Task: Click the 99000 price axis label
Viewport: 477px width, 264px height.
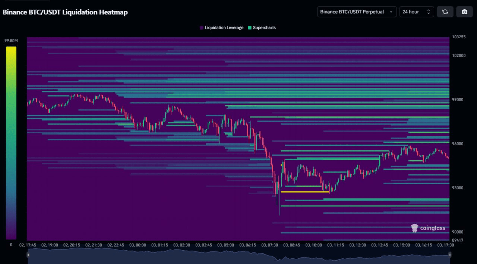Action: (x=458, y=100)
